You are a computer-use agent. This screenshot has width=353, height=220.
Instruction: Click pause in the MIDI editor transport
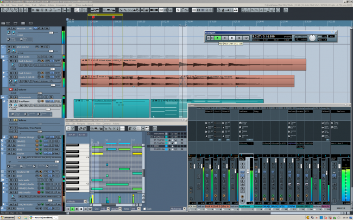(77, 209)
